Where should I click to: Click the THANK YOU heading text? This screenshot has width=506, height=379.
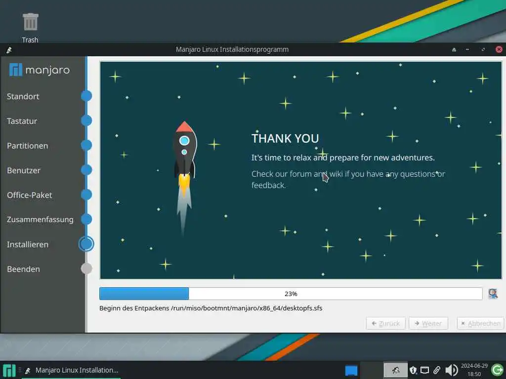click(x=285, y=139)
